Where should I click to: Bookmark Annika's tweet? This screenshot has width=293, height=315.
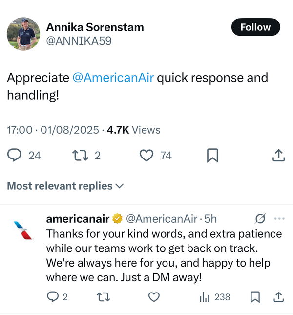pyautogui.click(x=212, y=156)
